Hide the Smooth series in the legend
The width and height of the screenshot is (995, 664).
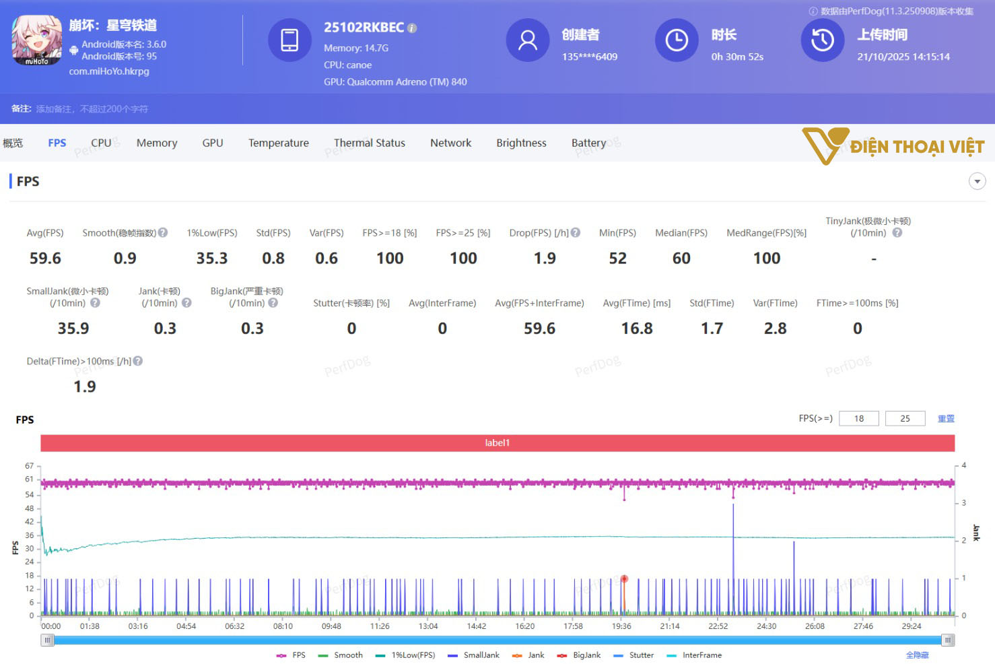pos(347,655)
